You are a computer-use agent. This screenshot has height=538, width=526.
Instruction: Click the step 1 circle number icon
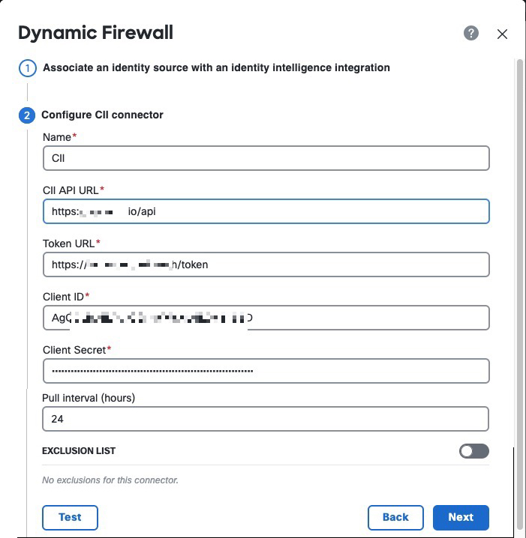(x=27, y=68)
